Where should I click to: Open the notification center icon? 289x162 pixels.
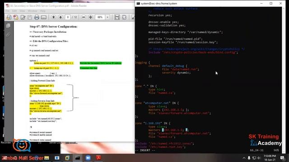coord(282,158)
